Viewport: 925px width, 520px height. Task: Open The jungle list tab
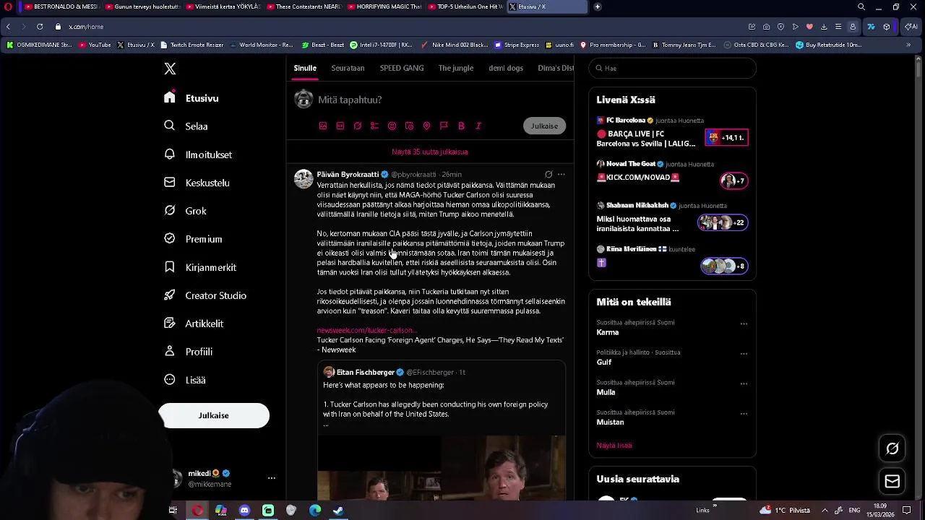456,68
